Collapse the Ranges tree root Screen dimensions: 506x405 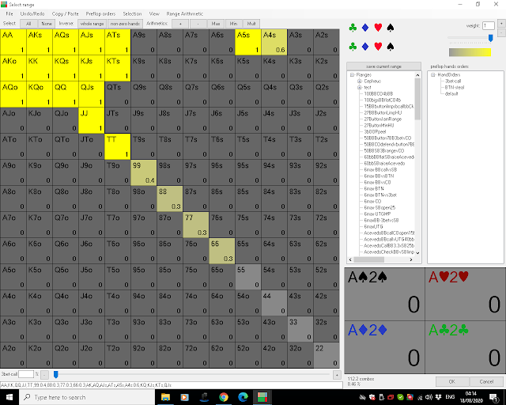[353, 75]
